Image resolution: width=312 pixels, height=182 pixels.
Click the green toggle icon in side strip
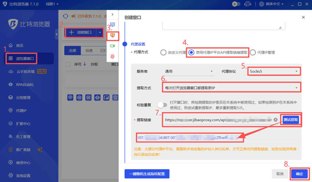112,46
